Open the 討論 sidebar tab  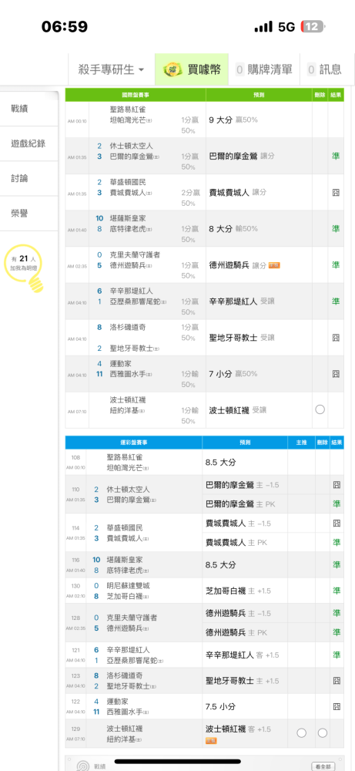pos(29,179)
